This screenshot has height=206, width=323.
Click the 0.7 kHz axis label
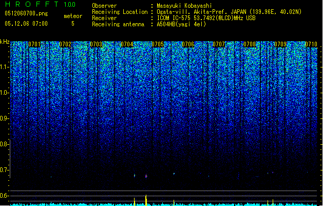tap(4, 170)
